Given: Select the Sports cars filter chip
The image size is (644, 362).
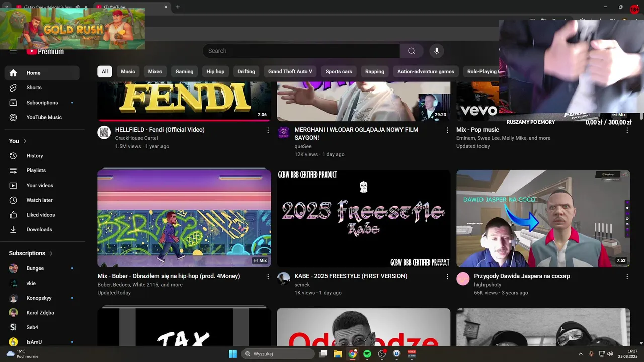Looking at the screenshot, I should point(339,71).
